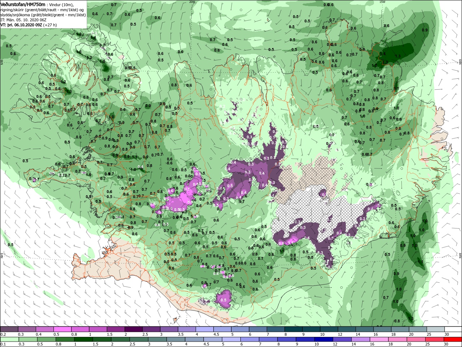
Task: Pick the dark grey-purple 0.2 swatch, upper legend row
Action: pos(9,329)
